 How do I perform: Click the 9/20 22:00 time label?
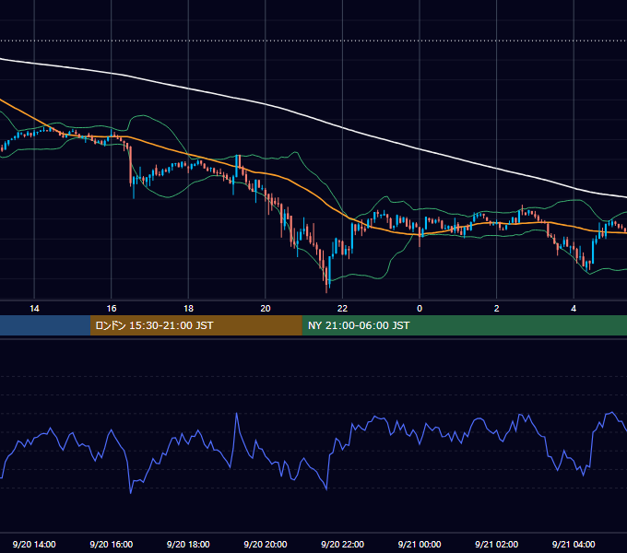pos(342,544)
